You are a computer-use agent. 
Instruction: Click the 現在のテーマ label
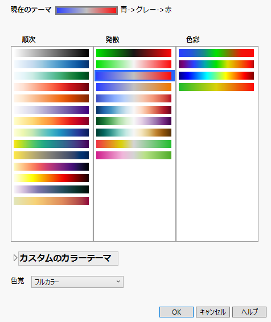pos(31,10)
